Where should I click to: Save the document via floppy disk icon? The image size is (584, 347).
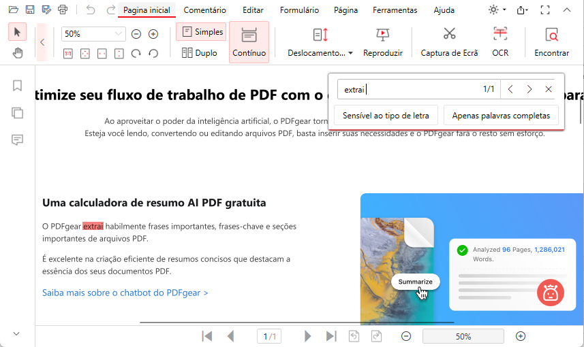point(30,10)
